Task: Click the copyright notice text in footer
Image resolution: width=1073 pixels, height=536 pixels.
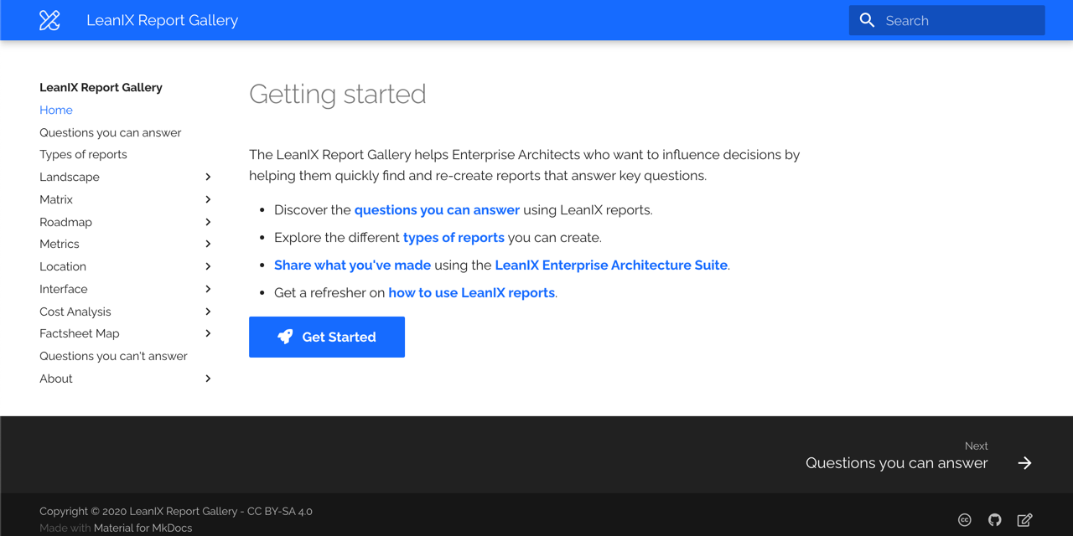Action: [x=176, y=511]
